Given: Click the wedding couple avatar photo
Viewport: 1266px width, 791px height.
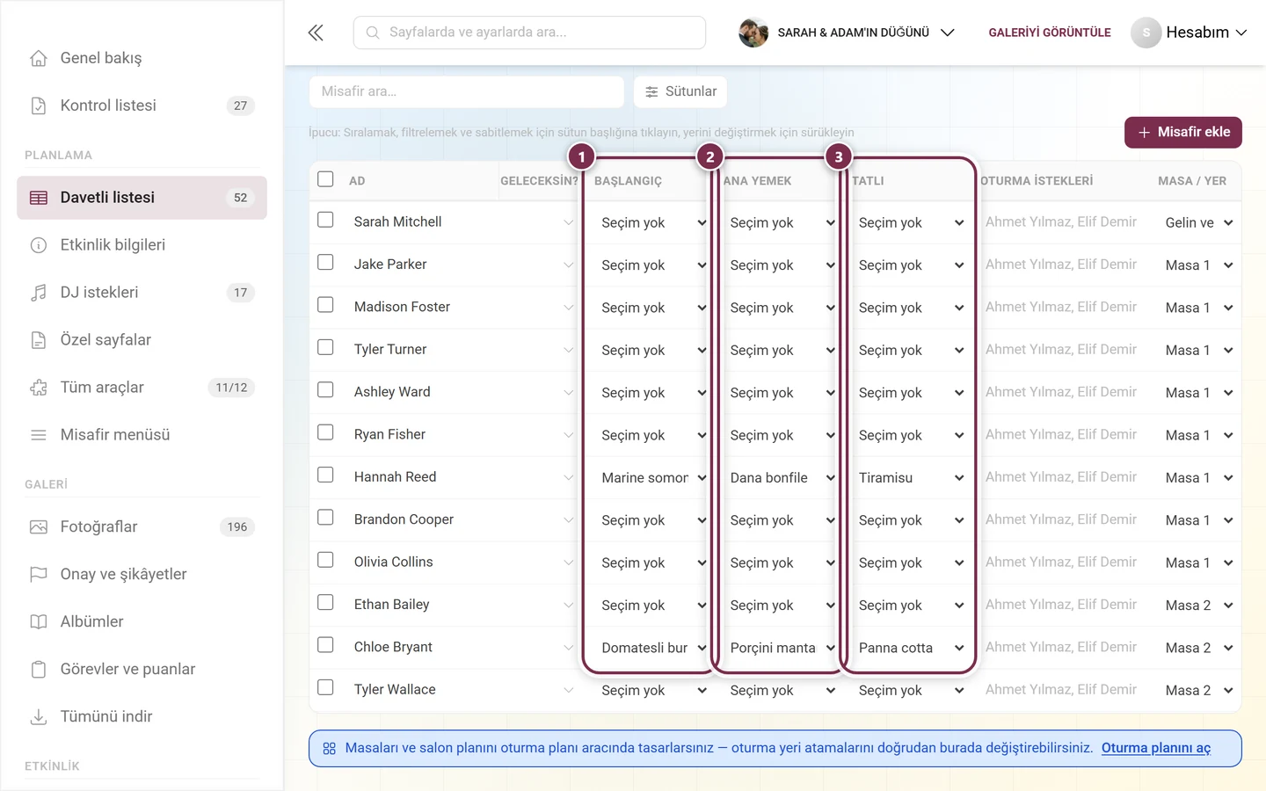Looking at the screenshot, I should [753, 33].
